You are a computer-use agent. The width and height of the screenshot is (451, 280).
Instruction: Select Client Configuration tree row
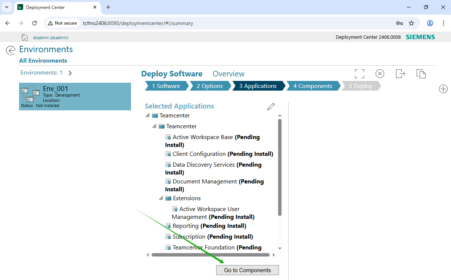click(x=219, y=154)
